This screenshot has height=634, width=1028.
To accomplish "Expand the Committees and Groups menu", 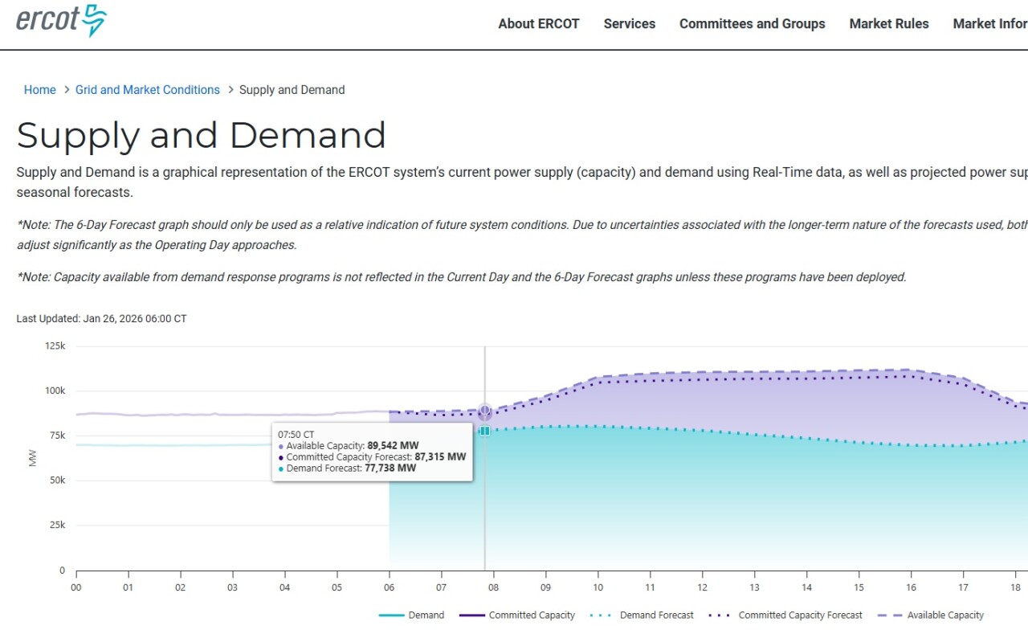I will coord(752,24).
